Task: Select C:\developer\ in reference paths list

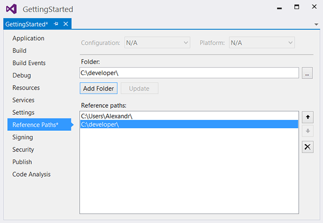Action: (x=189, y=124)
